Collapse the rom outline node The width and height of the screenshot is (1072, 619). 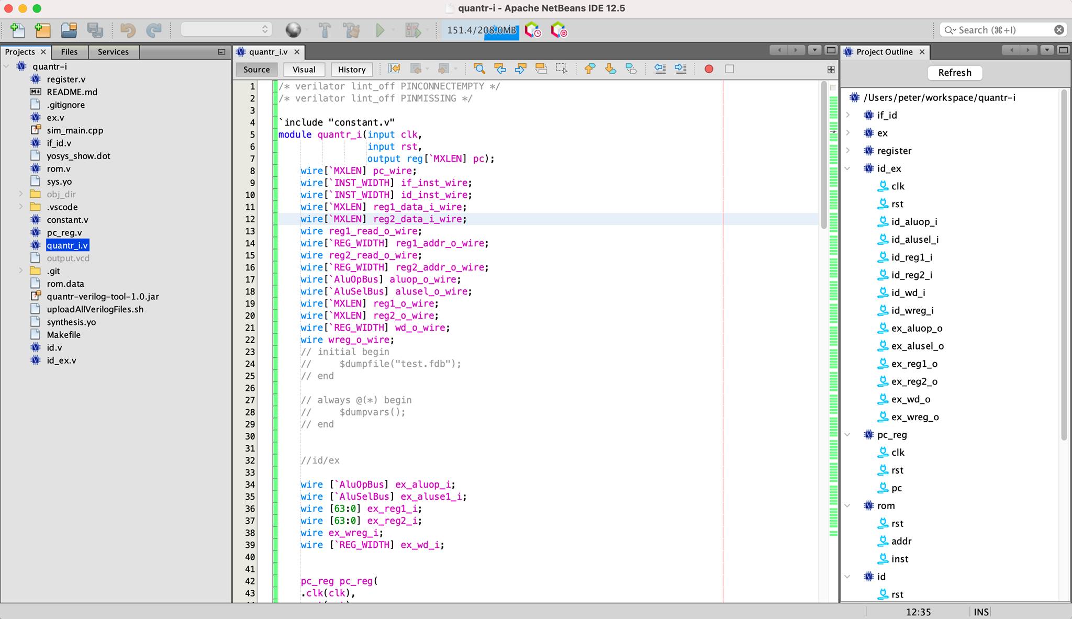[848, 506]
